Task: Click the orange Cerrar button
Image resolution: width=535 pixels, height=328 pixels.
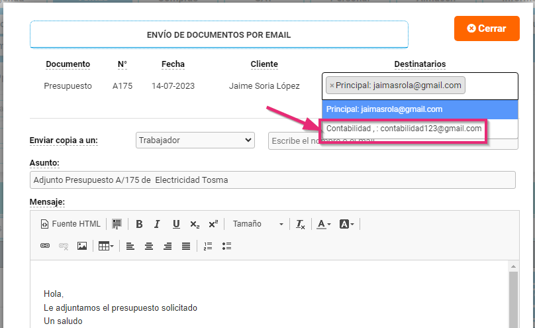Action: click(x=487, y=28)
